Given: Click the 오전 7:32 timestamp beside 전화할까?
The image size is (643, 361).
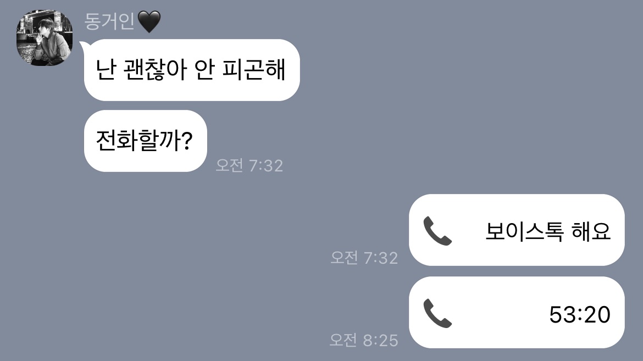Looking at the screenshot, I should pyautogui.click(x=250, y=166).
